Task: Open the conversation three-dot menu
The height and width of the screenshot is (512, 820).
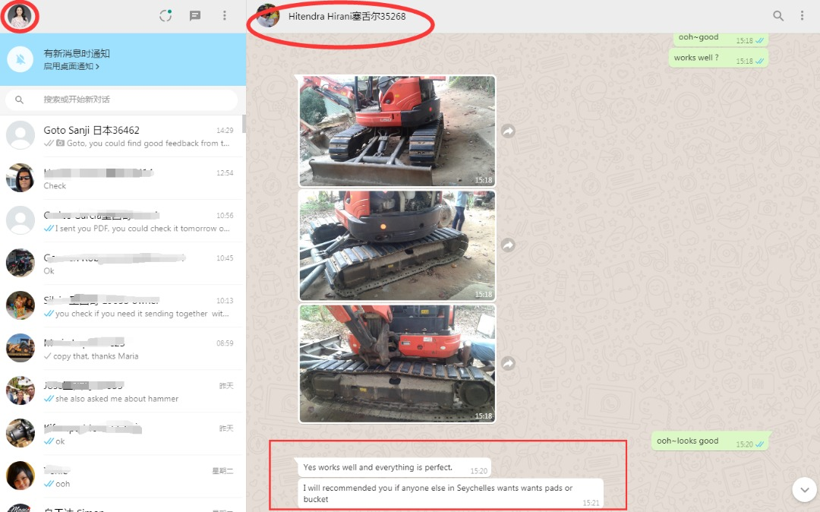Action: [802, 16]
